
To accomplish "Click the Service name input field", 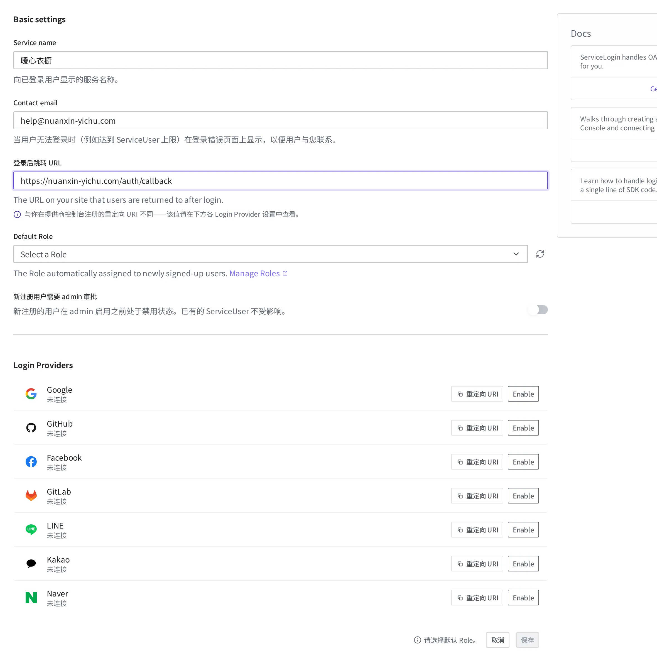I will (280, 60).
